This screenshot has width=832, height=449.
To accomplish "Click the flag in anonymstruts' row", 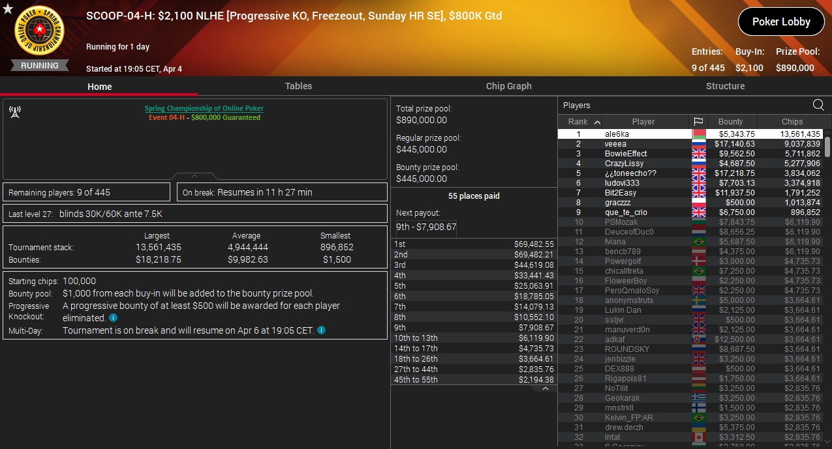I will click(698, 300).
